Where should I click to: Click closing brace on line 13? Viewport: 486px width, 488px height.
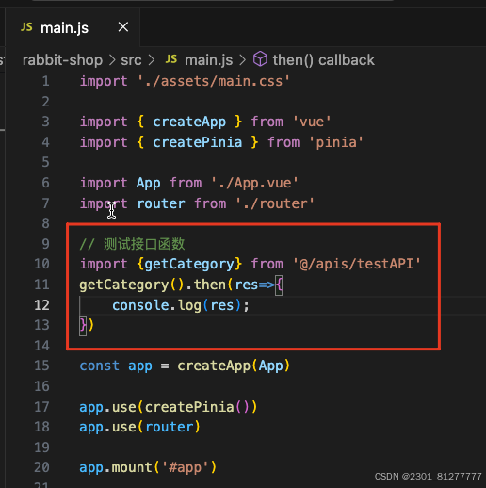coord(83,325)
